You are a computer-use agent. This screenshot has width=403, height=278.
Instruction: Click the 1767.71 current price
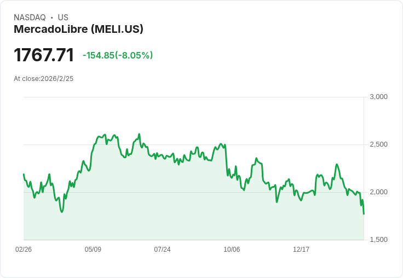coord(44,55)
